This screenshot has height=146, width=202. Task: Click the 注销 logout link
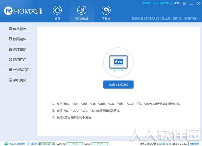(177, 3)
